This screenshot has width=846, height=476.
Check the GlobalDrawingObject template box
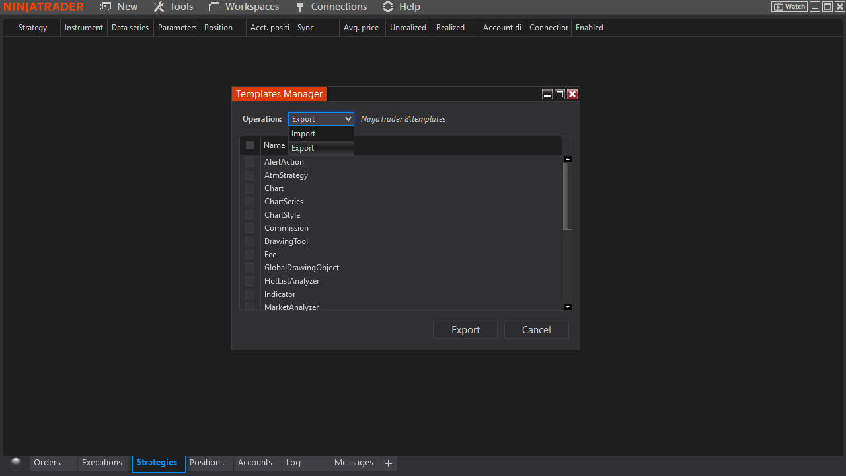pos(250,268)
